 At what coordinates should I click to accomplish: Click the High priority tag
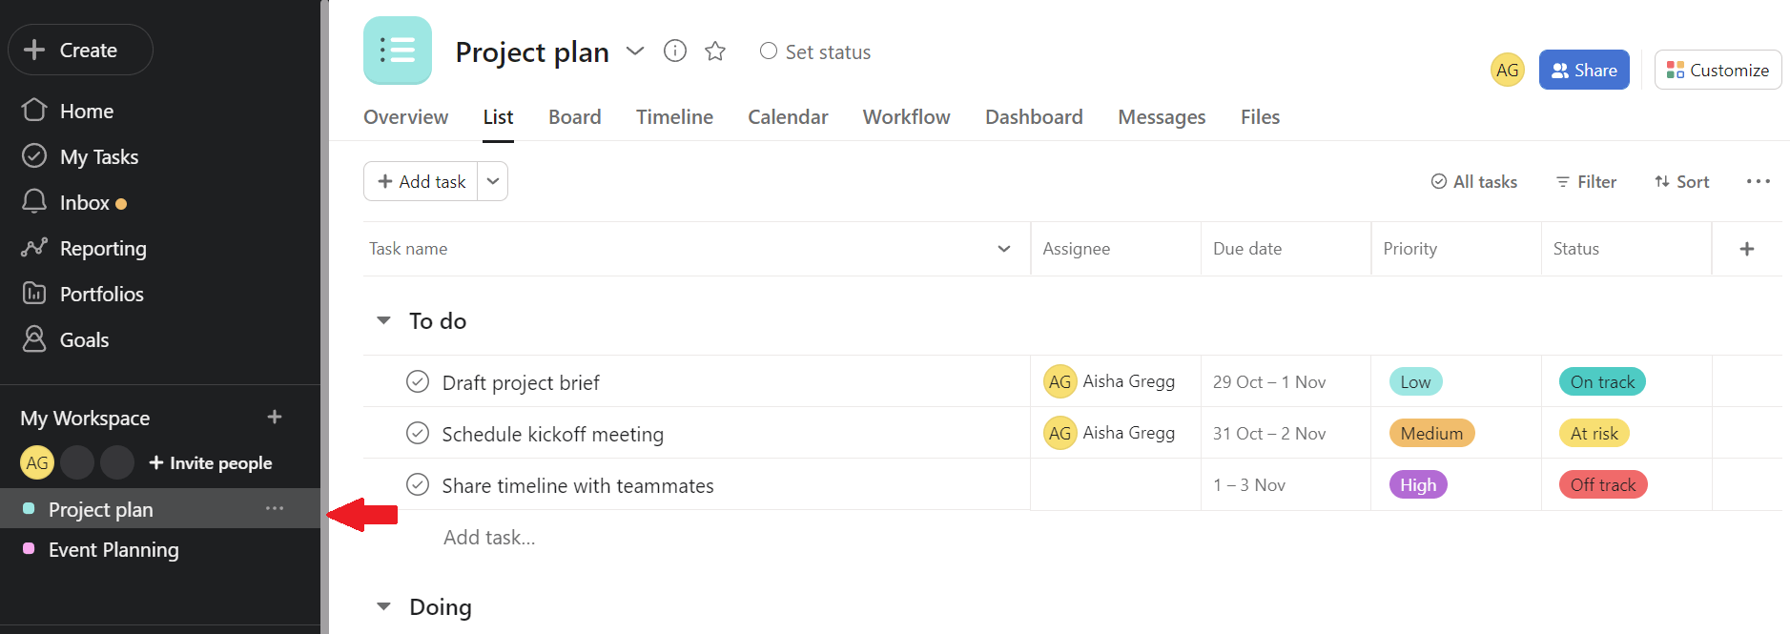tap(1417, 485)
